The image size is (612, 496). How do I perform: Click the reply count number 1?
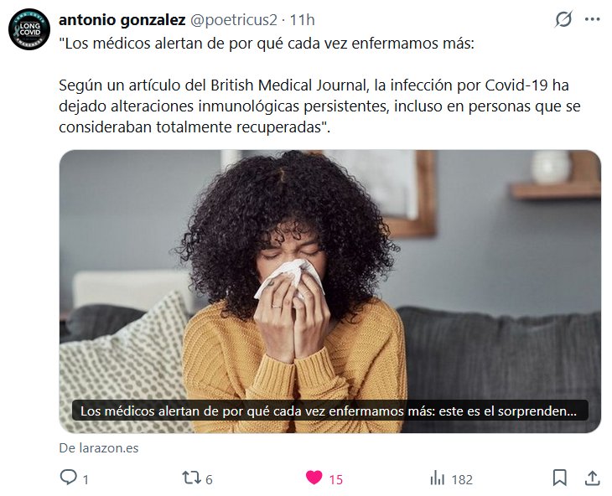(86, 479)
